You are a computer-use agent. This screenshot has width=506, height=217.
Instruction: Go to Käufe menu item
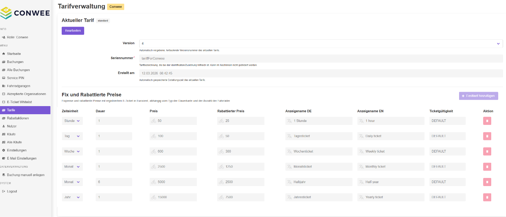[25, 134]
